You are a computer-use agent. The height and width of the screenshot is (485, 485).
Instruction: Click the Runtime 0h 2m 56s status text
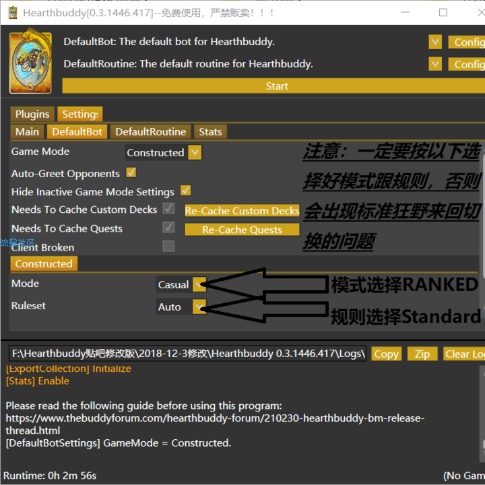tap(50, 476)
